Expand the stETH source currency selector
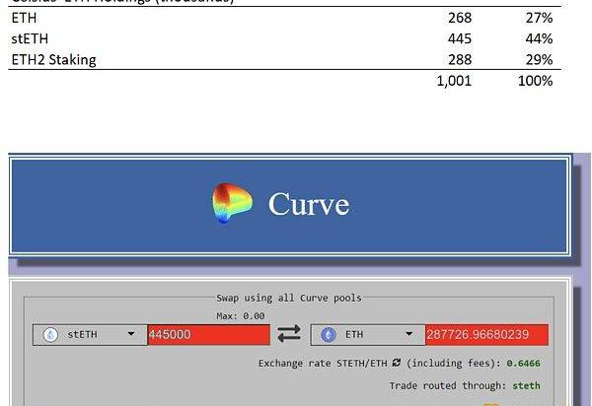The image size is (592, 406). point(90,335)
